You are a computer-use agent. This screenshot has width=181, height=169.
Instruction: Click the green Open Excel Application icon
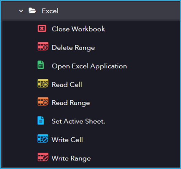click(41, 65)
